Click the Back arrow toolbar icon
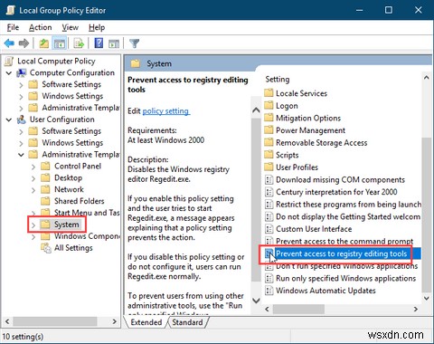The width and height of the screenshot is (434, 344). click(9, 43)
